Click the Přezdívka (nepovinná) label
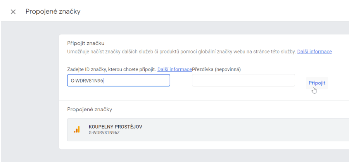 (x=216, y=69)
